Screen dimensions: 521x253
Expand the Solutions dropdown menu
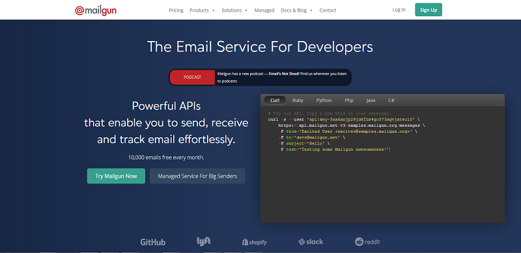pos(234,10)
